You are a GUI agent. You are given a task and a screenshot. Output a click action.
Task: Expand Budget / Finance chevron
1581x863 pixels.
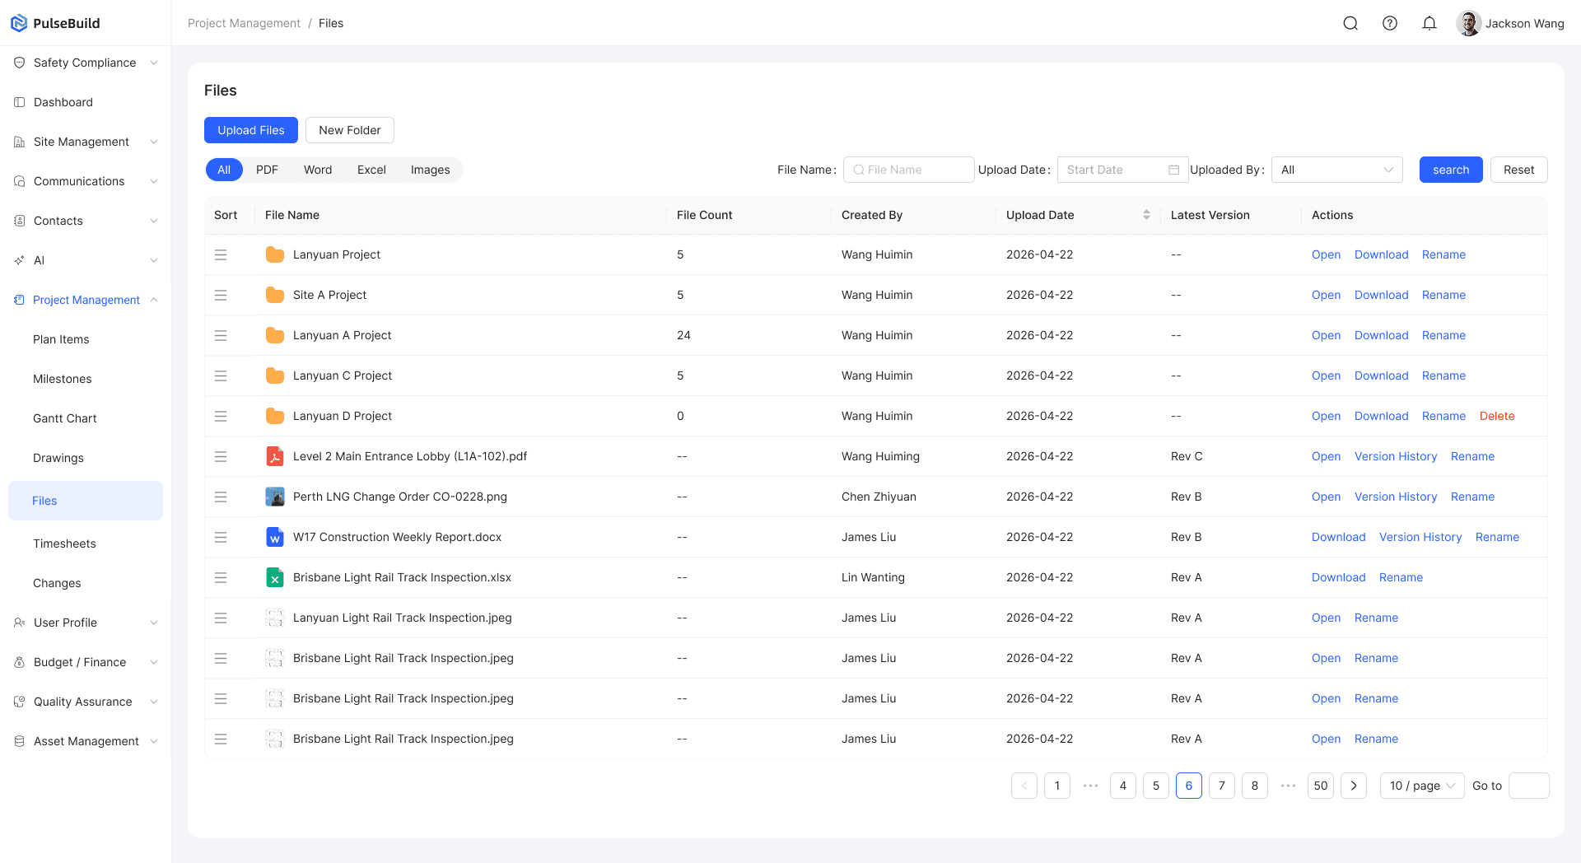pos(154,662)
